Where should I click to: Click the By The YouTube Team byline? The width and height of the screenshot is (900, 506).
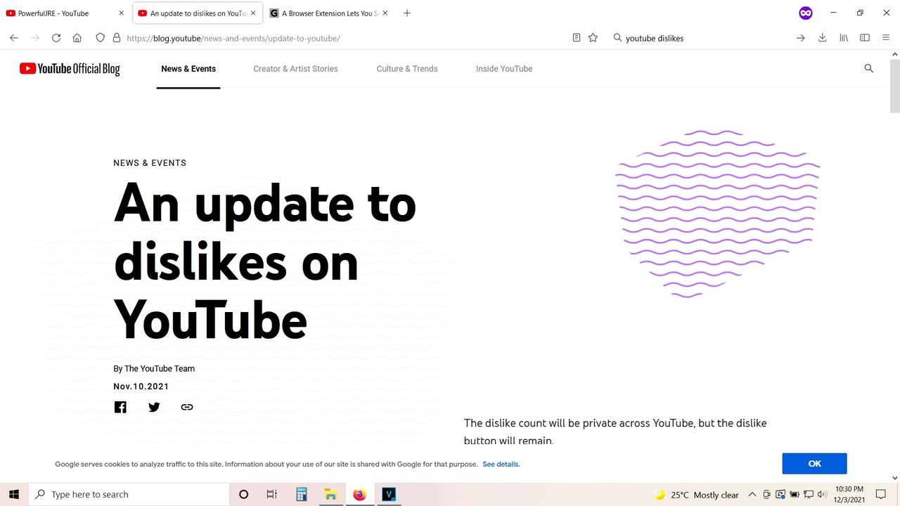(x=154, y=368)
